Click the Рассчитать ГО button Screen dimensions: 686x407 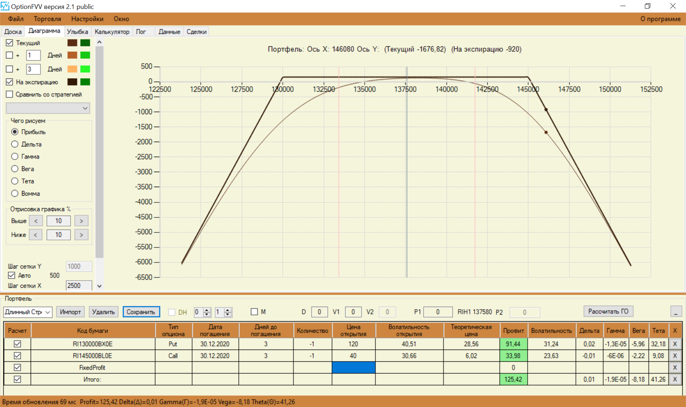tap(608, 311)
